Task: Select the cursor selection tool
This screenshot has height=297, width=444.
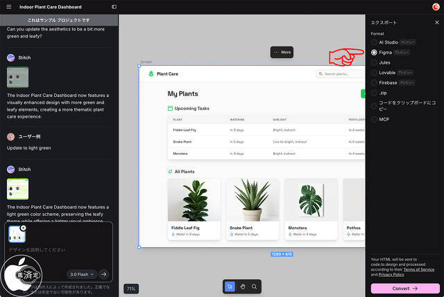Action: pos(230,287)
